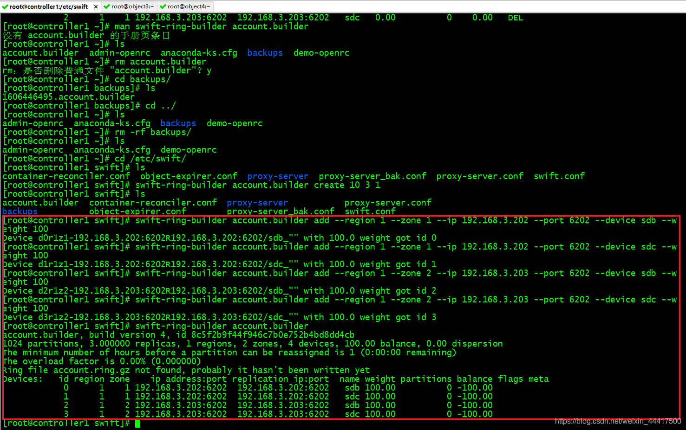Click the 'create 10 3 1' command text
Screen dimensions: 686x430
[x=347, y=185]
